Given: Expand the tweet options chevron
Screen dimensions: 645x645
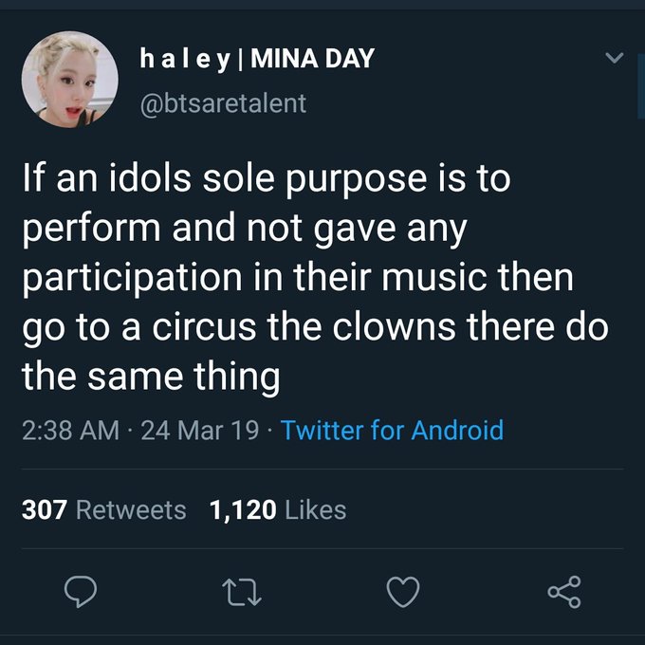Looking at the screenshot, I should 615,57.
